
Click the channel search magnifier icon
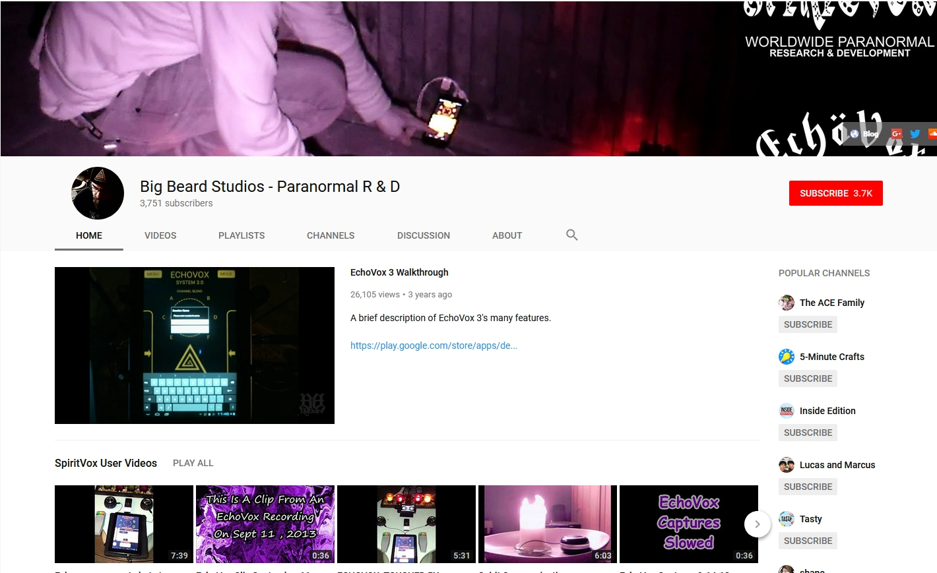572,235
